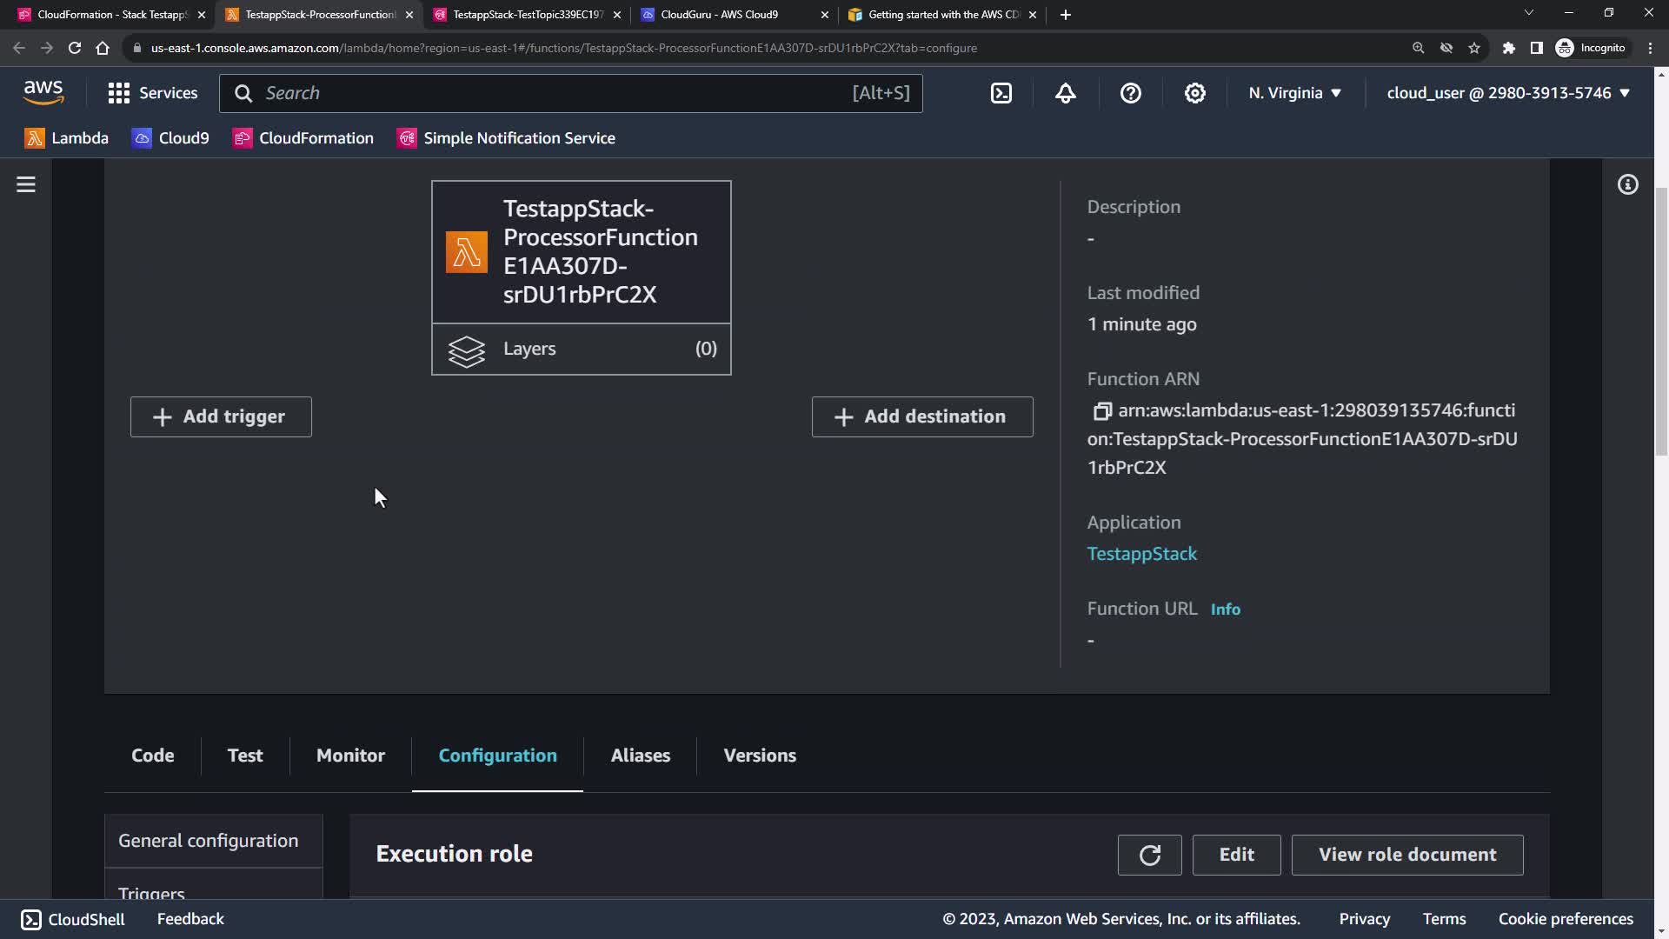The image size is (1669, 939).
Task: Switch to the Monitor tab
Action: click(x=350, y=756)
